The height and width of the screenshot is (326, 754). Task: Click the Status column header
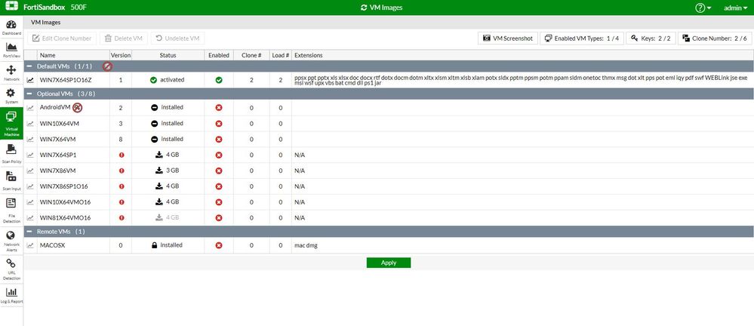click(x=168, y=55)
